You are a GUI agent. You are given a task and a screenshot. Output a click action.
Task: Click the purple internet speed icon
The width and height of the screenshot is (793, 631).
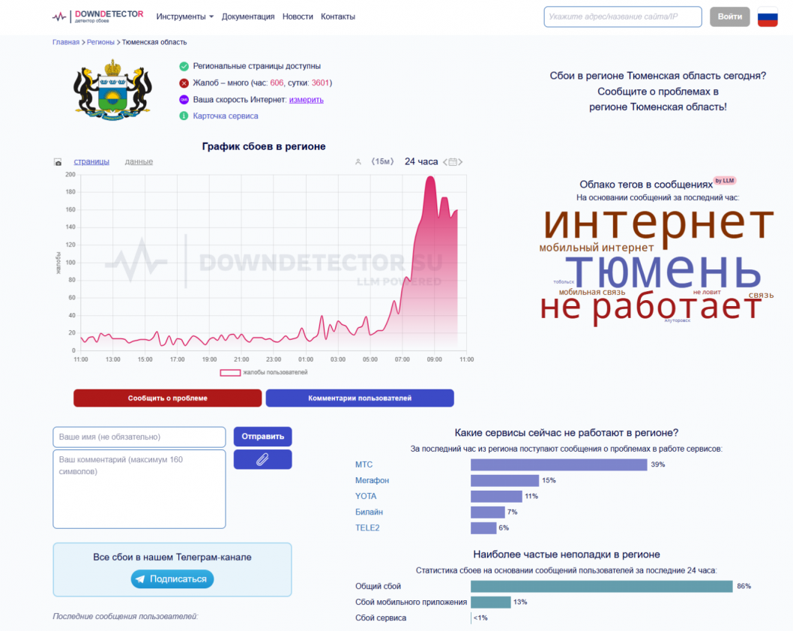[x=184, y=100]
